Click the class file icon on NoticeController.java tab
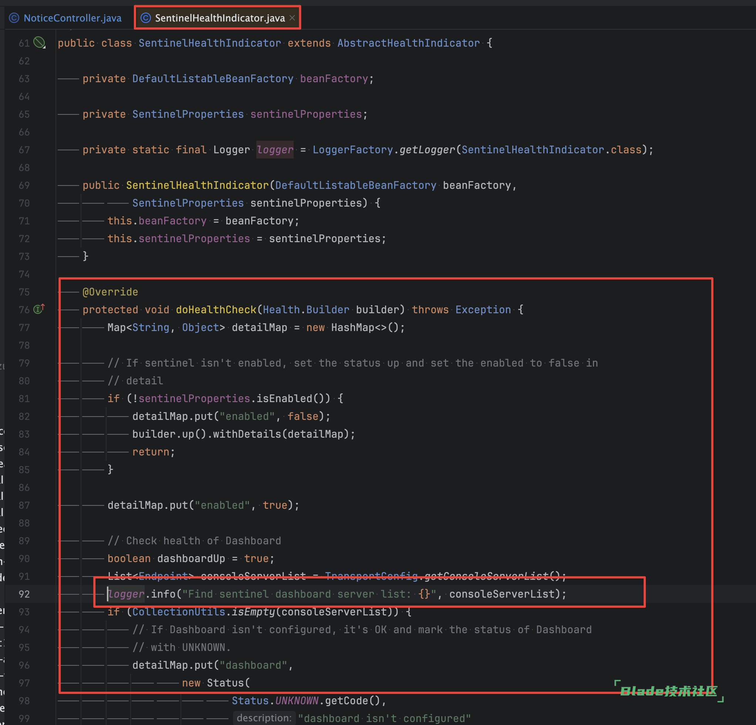The height and width of the screenshot is (725, 756). pyautogui.click(x=14, y=18)
